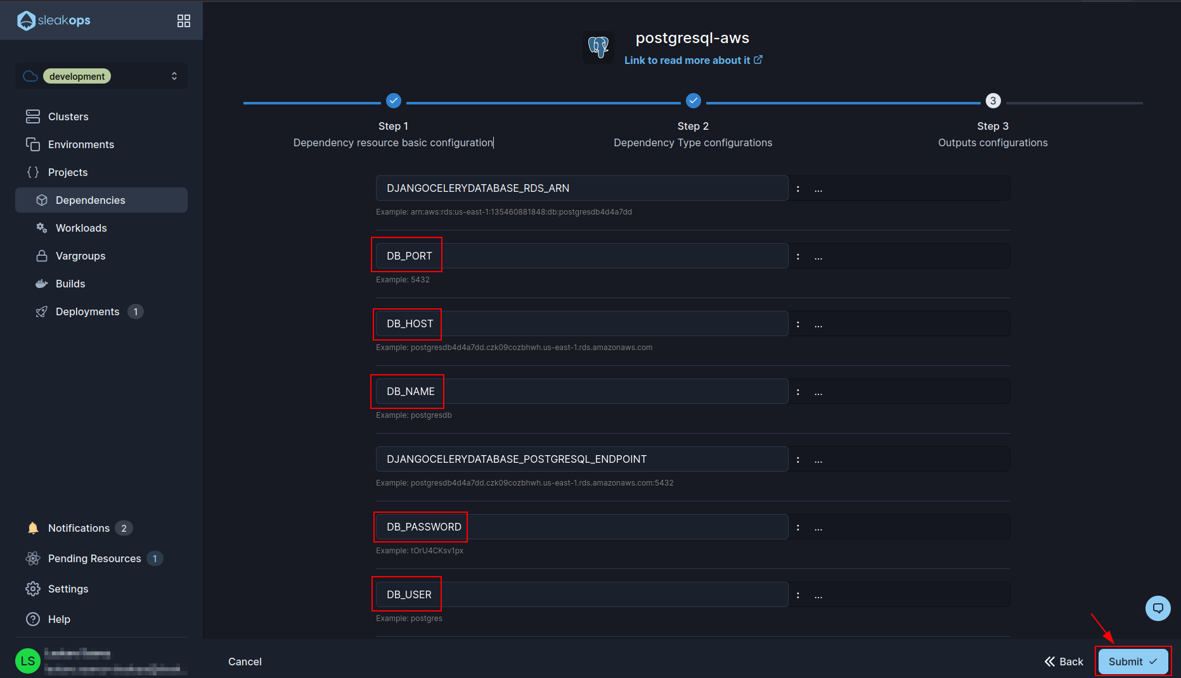Image resolution: width=1181 pixels, height=678 pixels.
Task: Click the Pending Resources count badge
Action: click(155, 558)
